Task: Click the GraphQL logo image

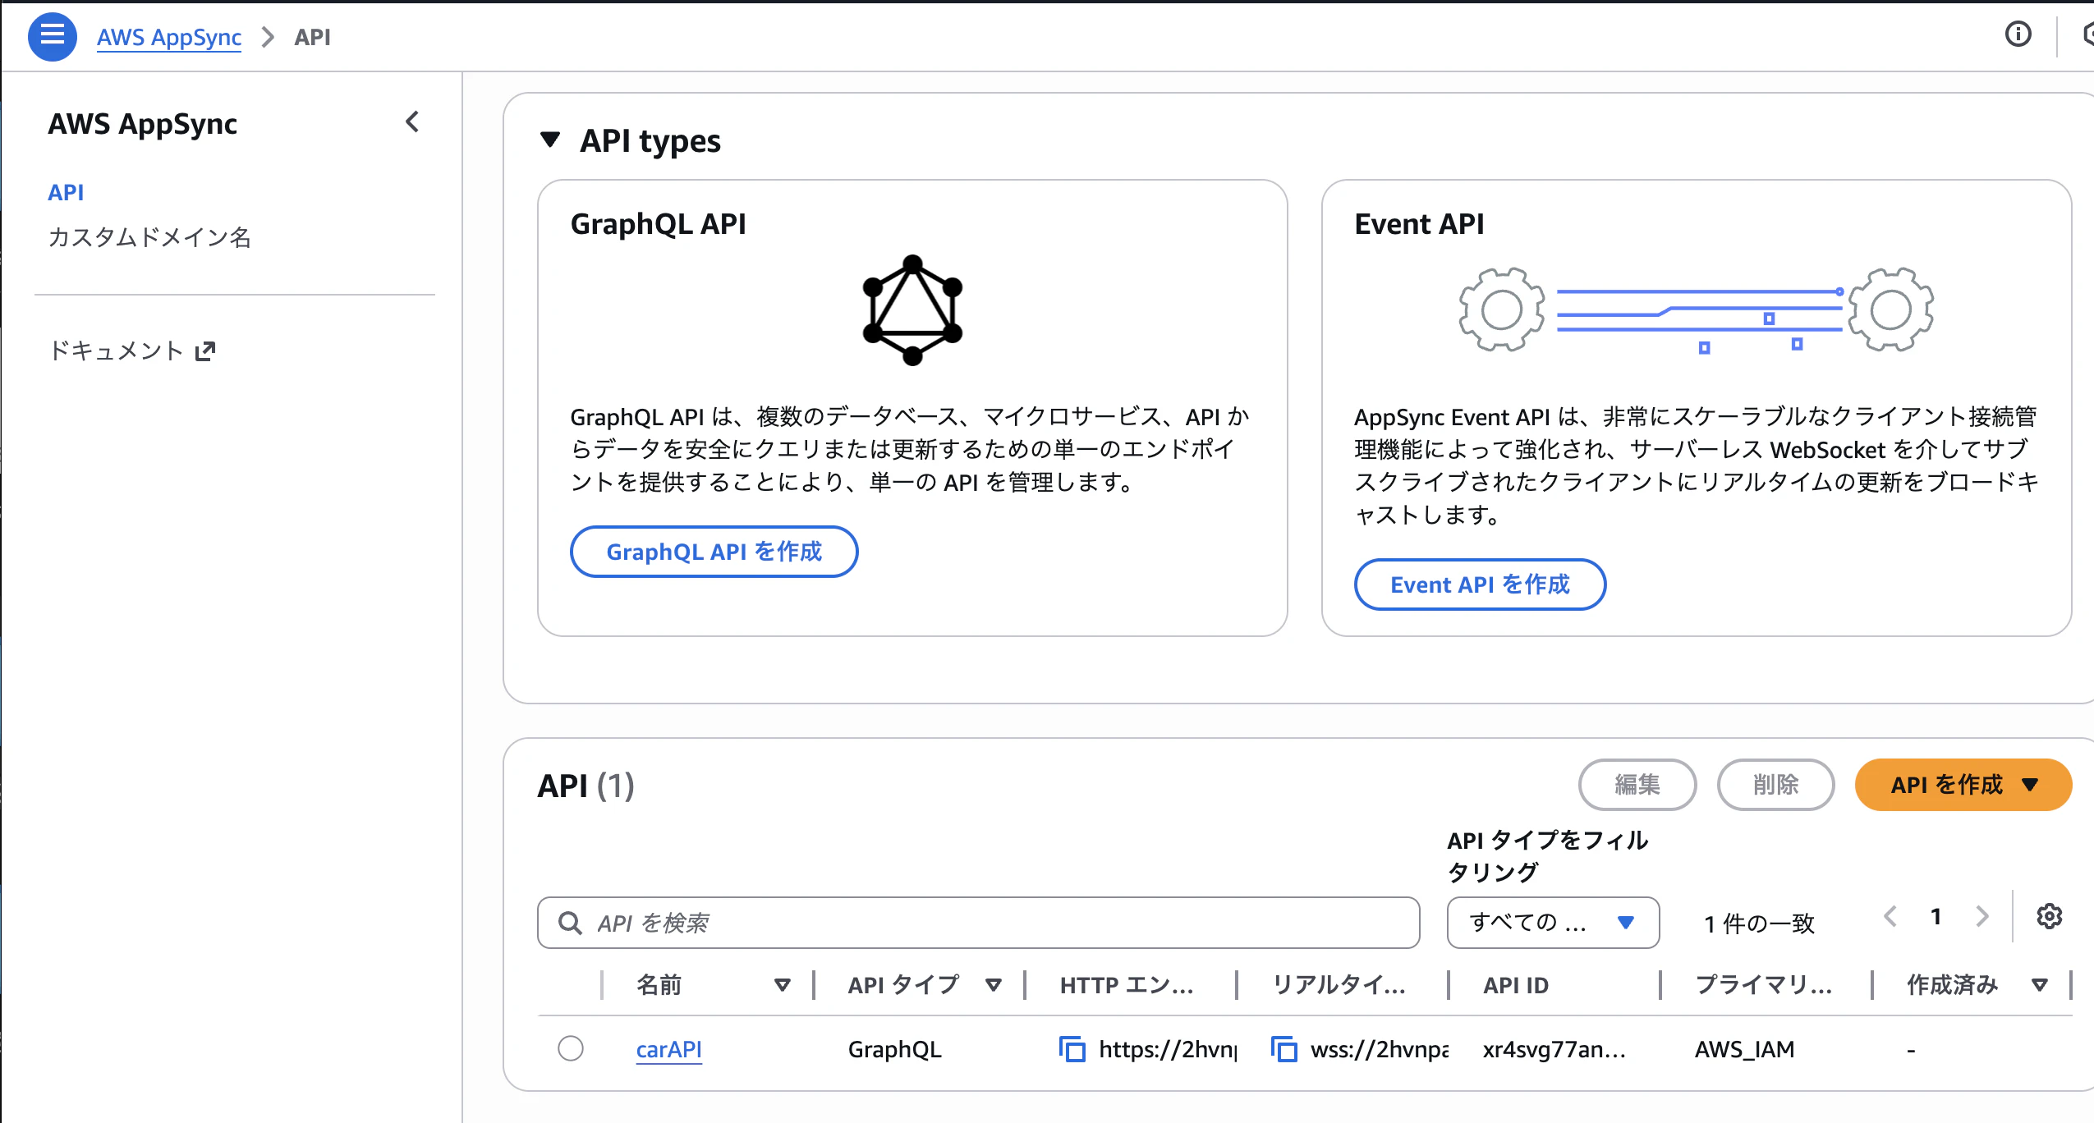Action: (912, 309)
